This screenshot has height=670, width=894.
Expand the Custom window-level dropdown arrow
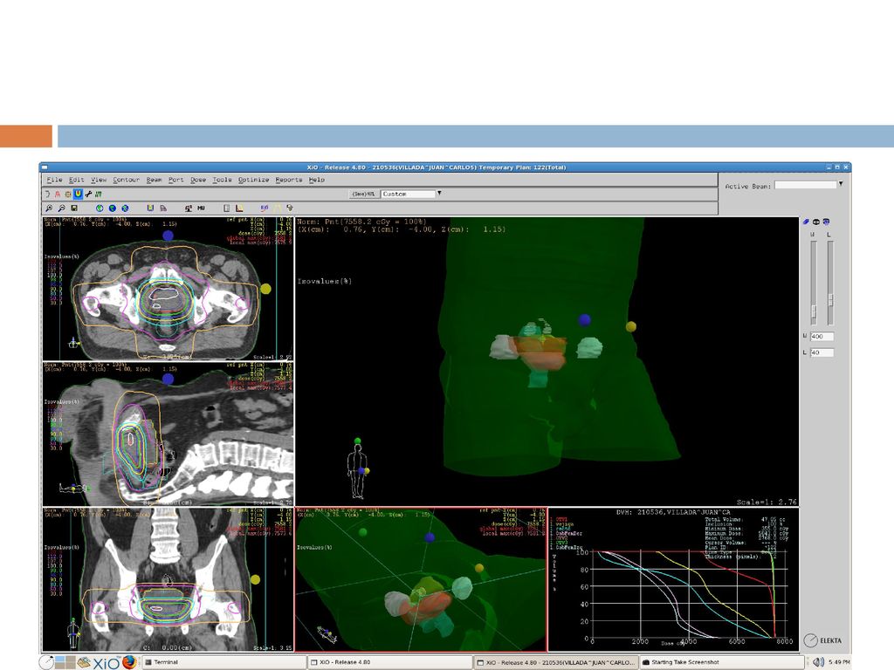pos(439,194)
